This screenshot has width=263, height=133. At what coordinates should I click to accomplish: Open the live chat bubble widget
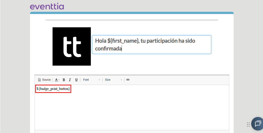click(257, 123)
